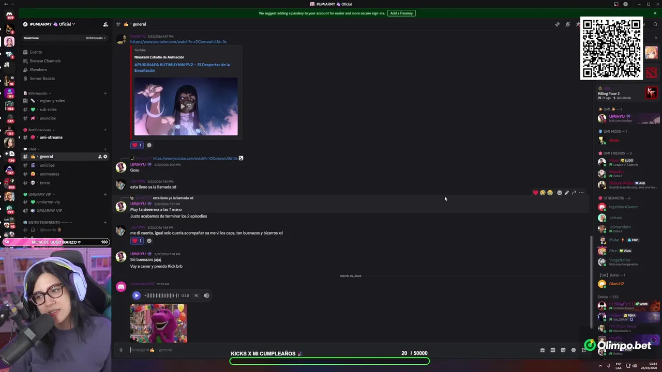Open notification settings bell in channel header

(567, 24)
